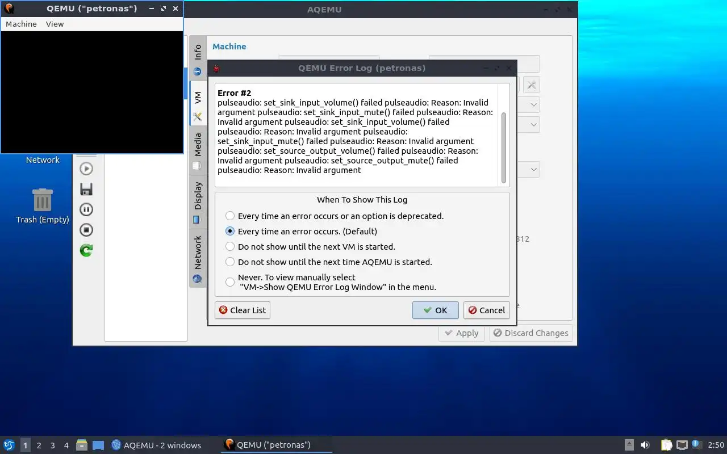The height and width of the screenshot is (454, 727).
Task: Select 'Do not show until AQEMU is started'
Action: (x=230, y=262)
